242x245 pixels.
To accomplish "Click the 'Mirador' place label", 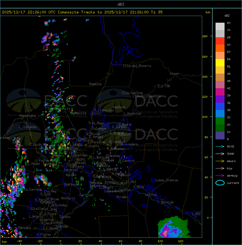I will pyautogui.click(x=122, y=197).
